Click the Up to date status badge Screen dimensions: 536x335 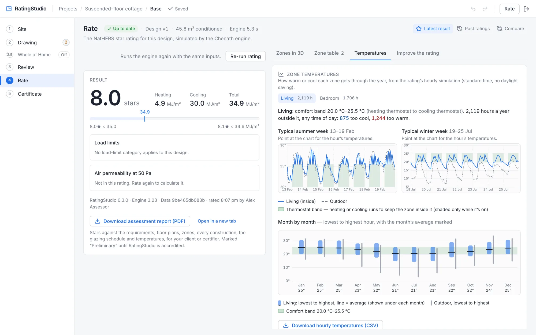tap(121, 29)
